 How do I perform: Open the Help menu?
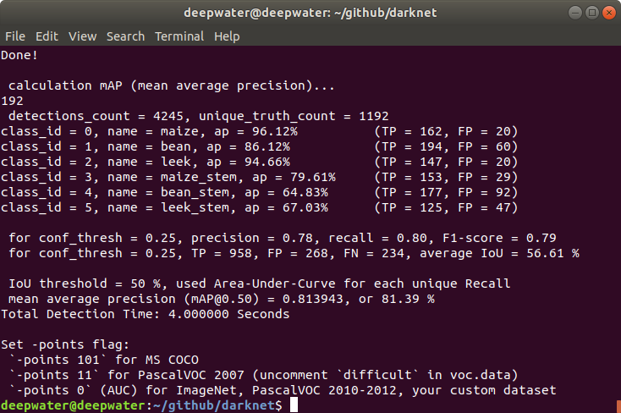click(x=227, y=36)
